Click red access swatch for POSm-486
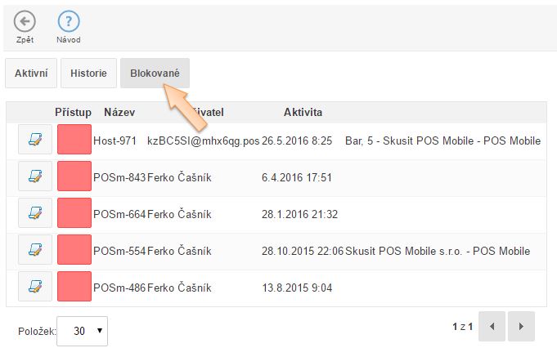 [74, 288]
